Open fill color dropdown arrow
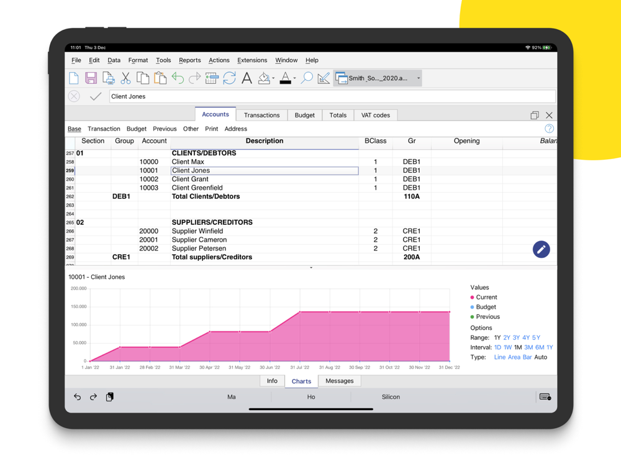The width and height of the screenshot is (621, 466). [x=273, y=78]
